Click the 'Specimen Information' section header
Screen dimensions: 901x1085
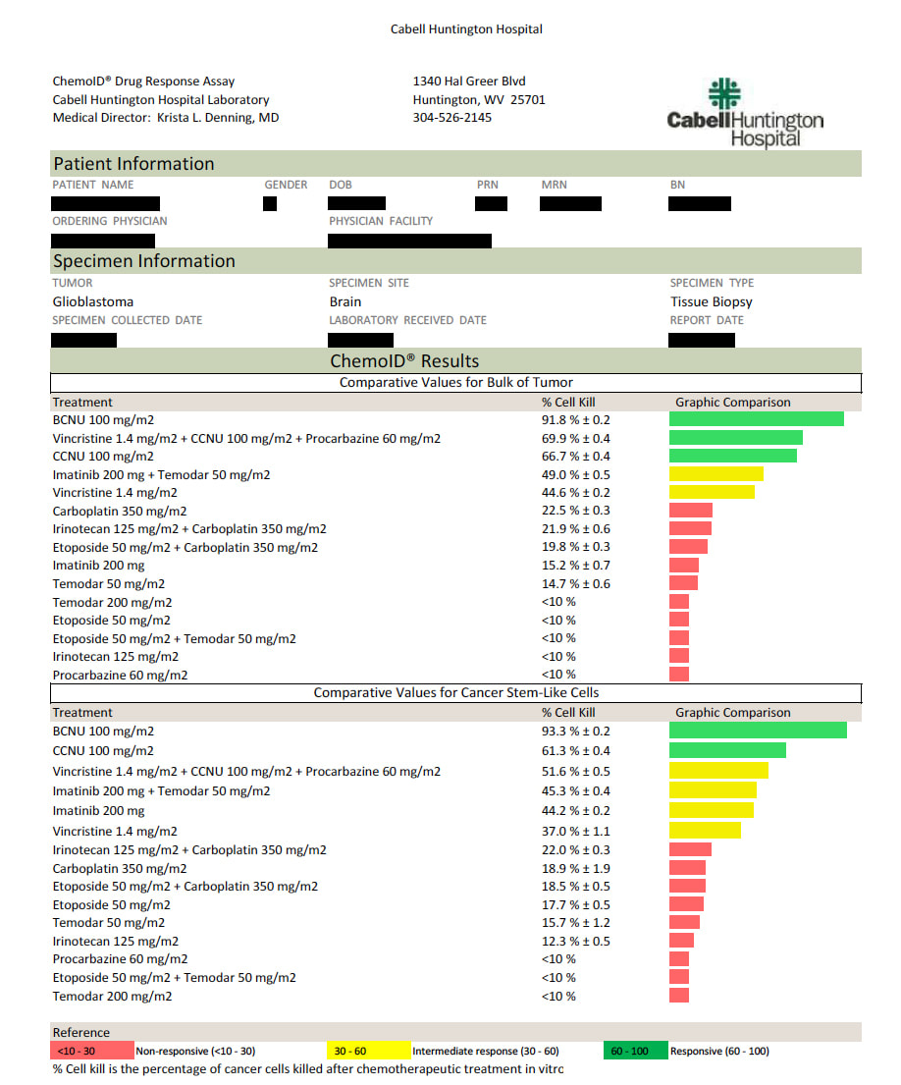click(x=455, y=261)
